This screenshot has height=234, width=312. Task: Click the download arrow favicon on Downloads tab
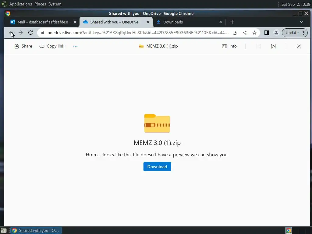click(158, 22)
